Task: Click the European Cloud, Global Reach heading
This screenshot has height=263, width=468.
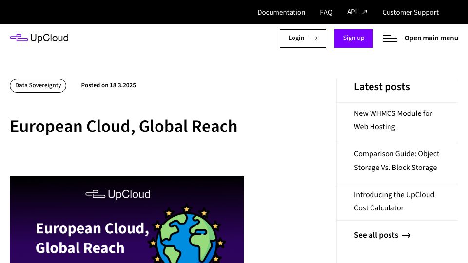Action: tap(123, 127)
